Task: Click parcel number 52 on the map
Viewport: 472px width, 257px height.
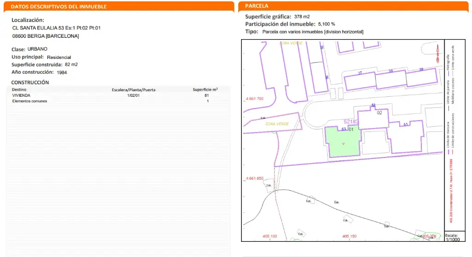Action: tap(373, 105)
